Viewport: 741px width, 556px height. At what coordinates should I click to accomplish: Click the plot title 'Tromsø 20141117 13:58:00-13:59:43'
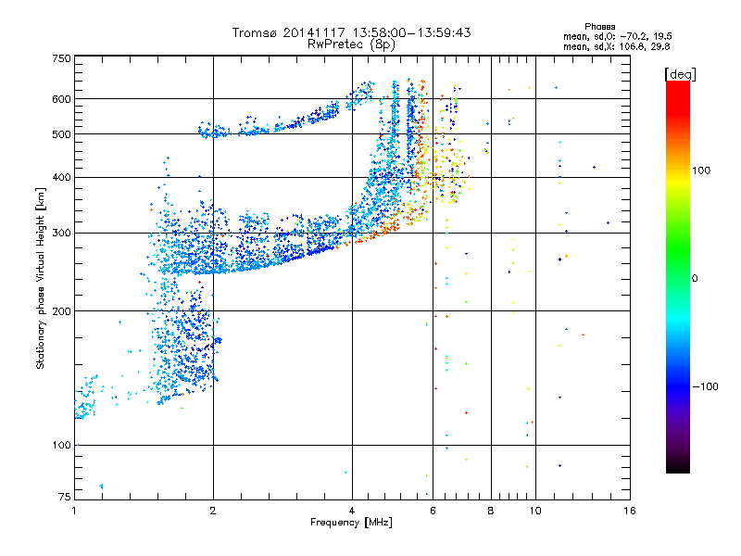coord(351,32)
